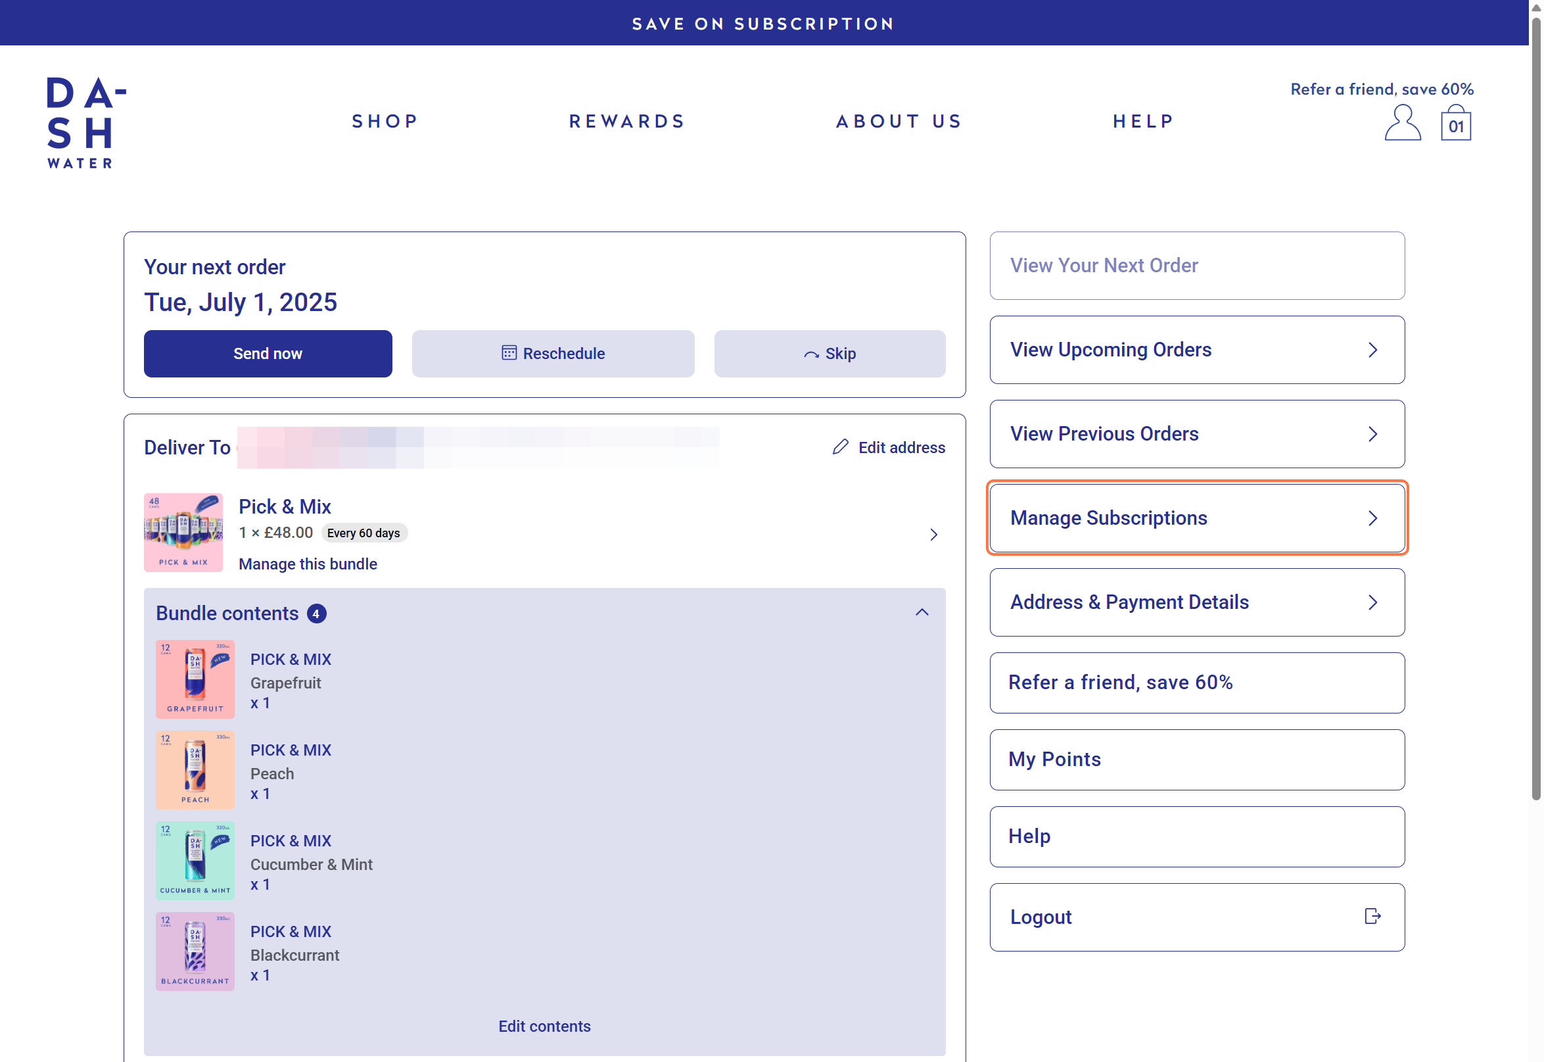Click the Cucumber & Mint flavour label

coord(311,863)
